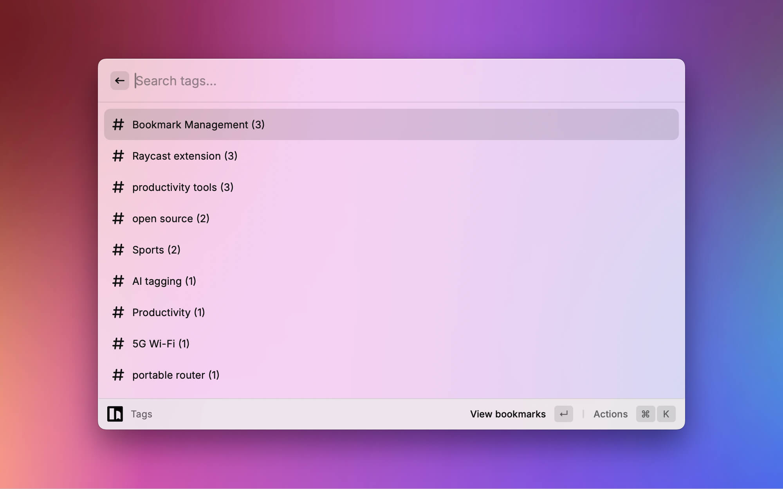Click hash icon next to 5G Wi-Fi
783x489 pixels.
(118, 343)
